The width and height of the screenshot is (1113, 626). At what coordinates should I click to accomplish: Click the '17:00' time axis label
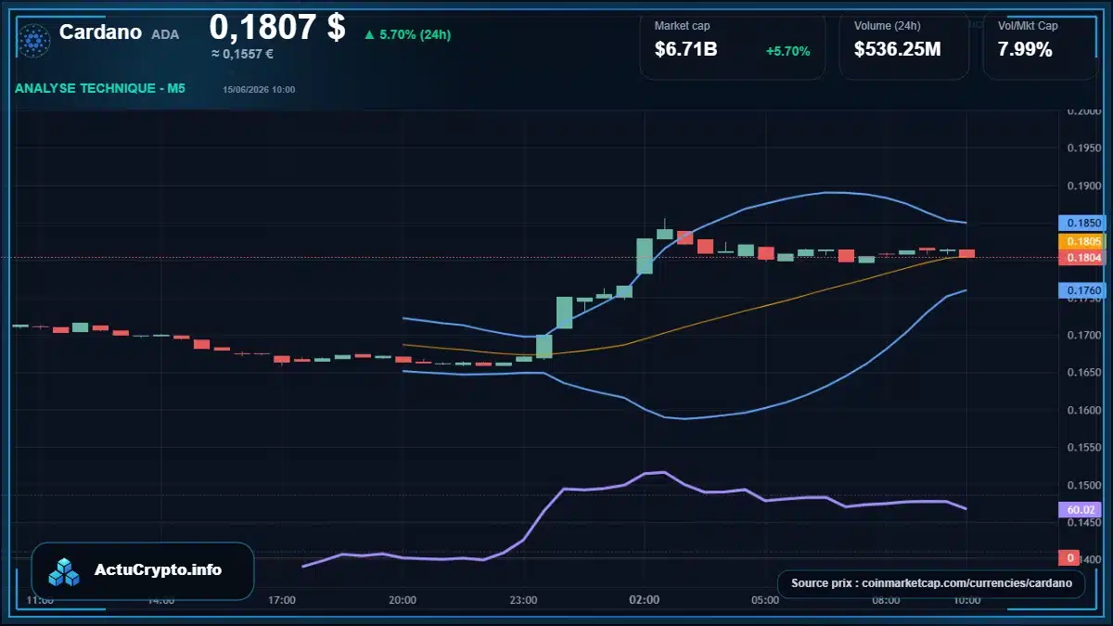point(282,600)
